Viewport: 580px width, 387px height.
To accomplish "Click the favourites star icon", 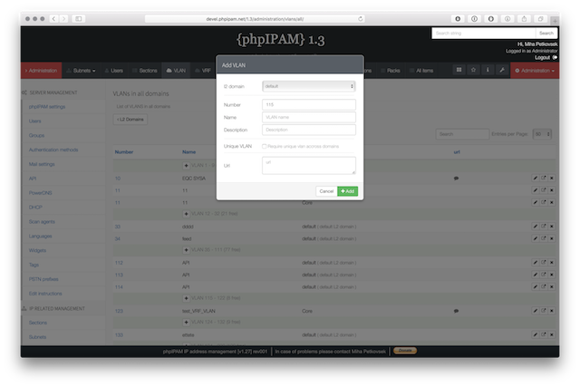I will pyautogui.click(x=472, y=70).
